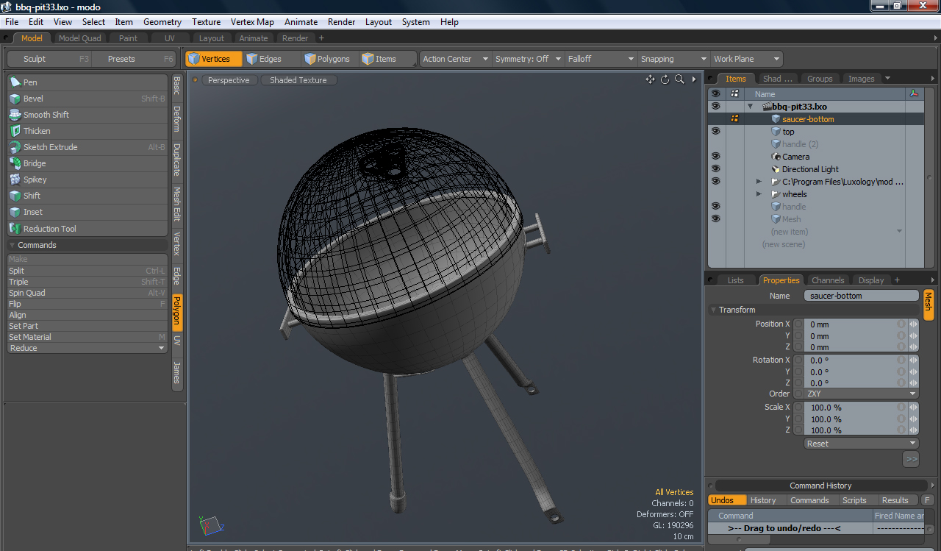Switch to Items selection mode
The width and height of the screenshot is (941, 551).
387,59
